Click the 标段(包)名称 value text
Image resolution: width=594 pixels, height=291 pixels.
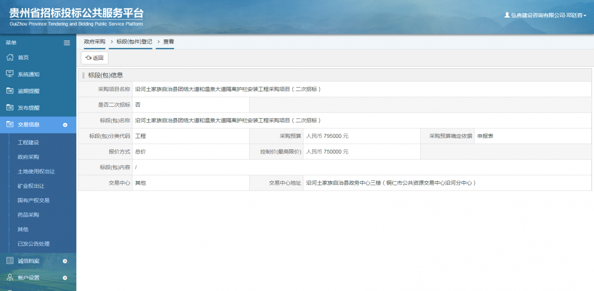(x=228, y=121)
